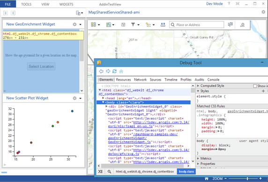The height and width of the screenshot is (182, 268).
Task: Click the Place or Address search field
Action: (x=197, y=25)
